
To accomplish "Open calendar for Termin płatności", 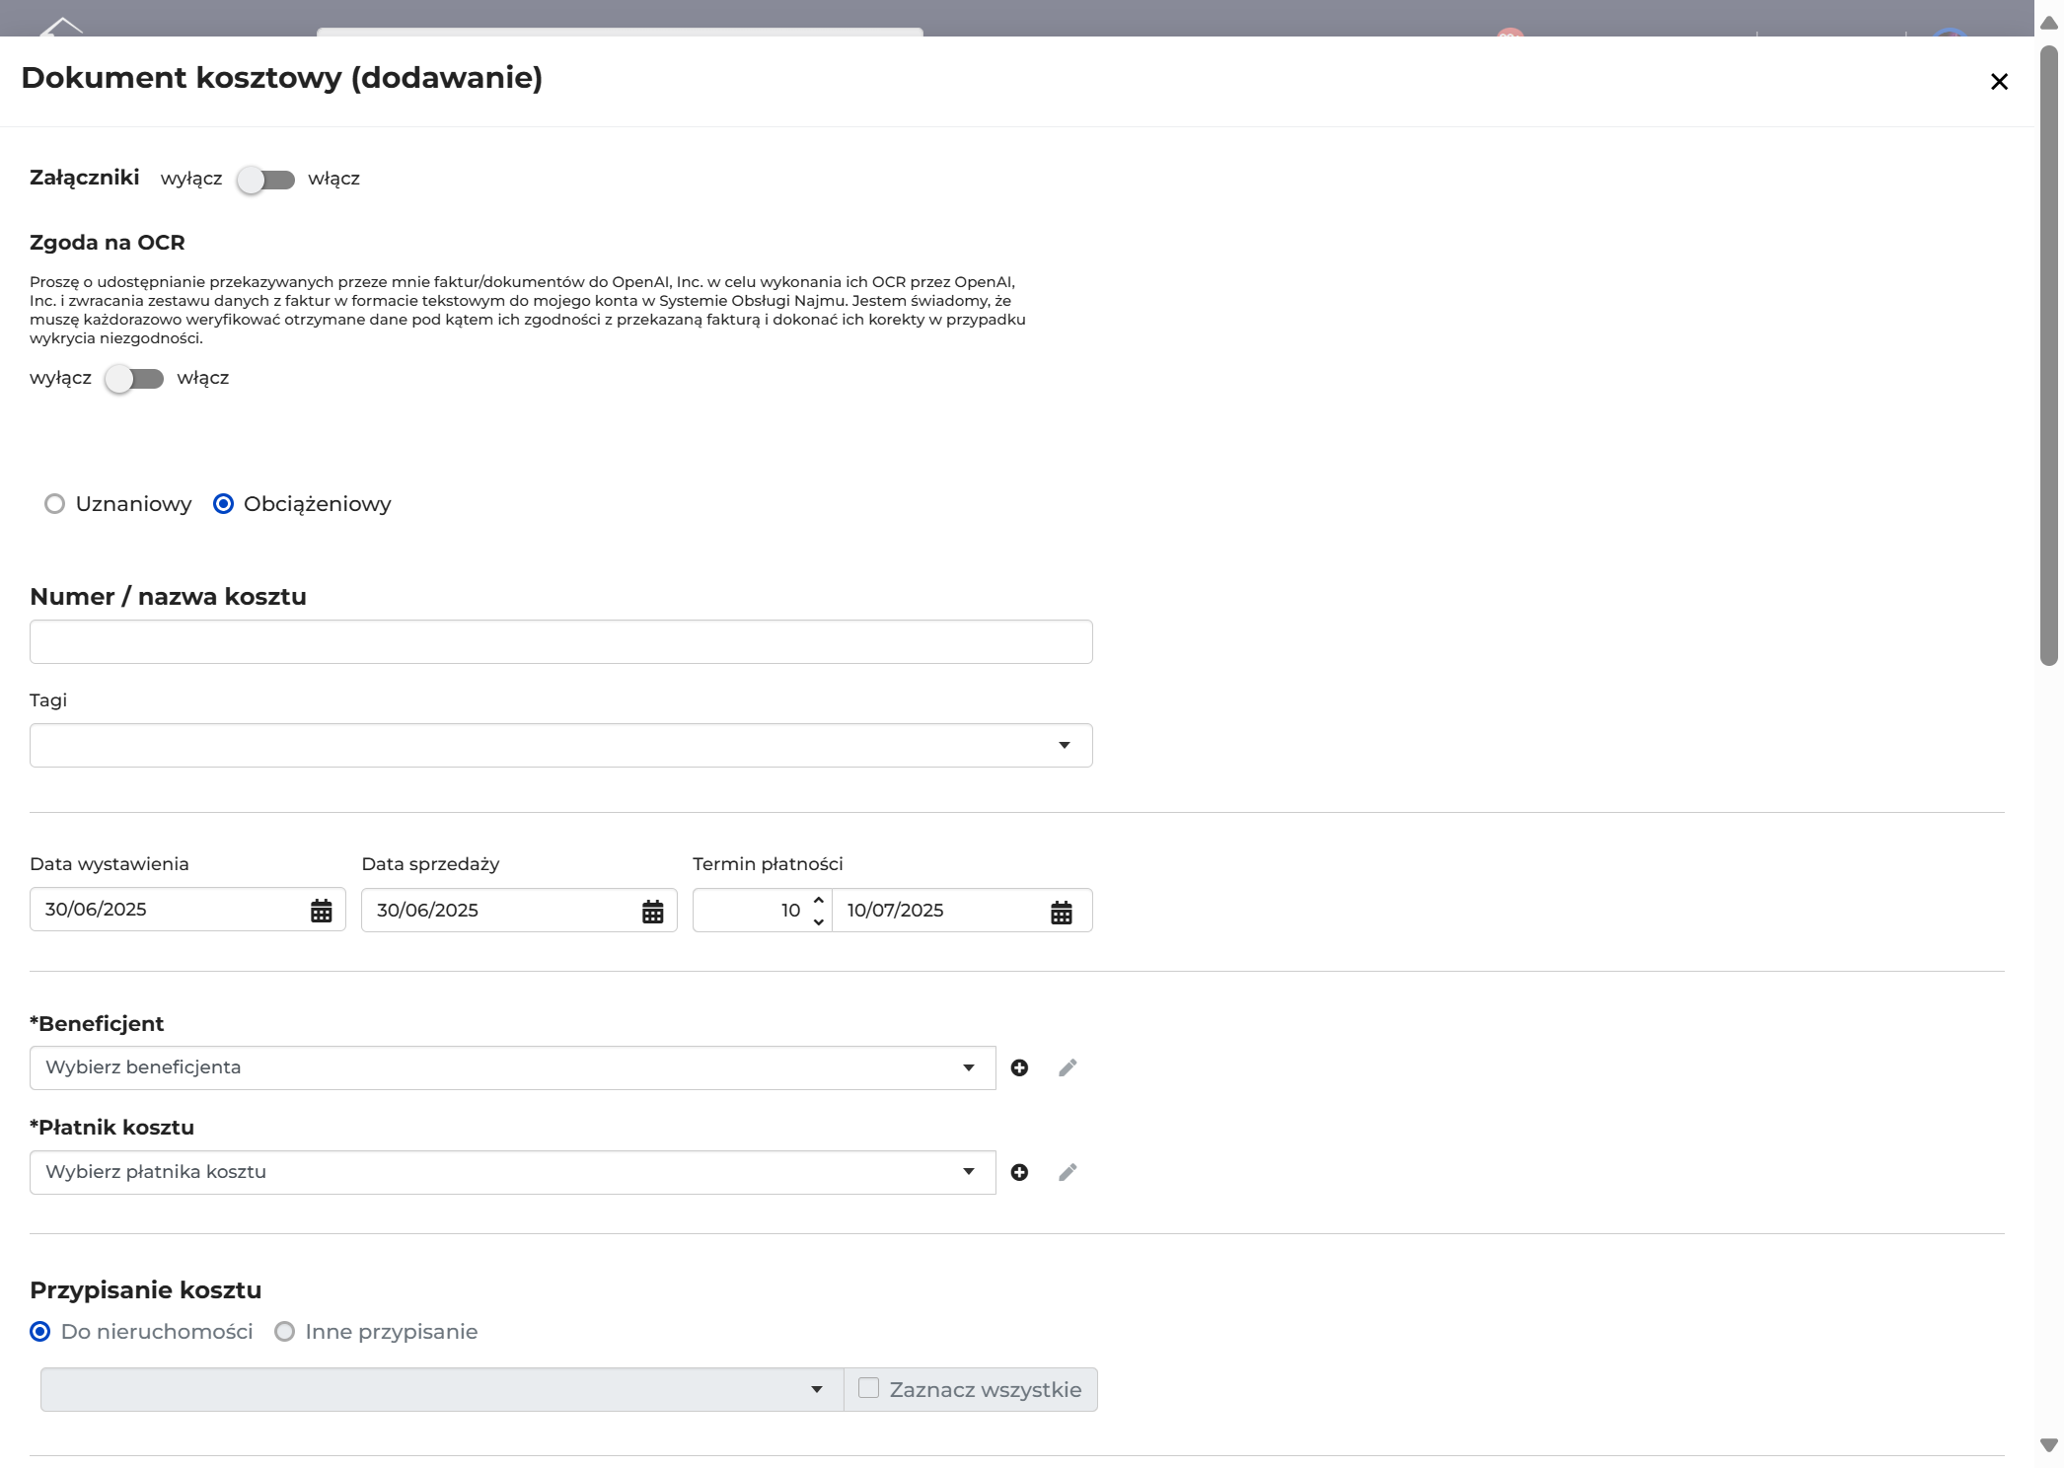I will pyautogui.click(x=1062, y=912).
